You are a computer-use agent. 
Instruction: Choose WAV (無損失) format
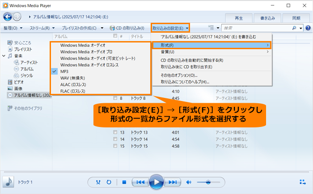[101, 78]
